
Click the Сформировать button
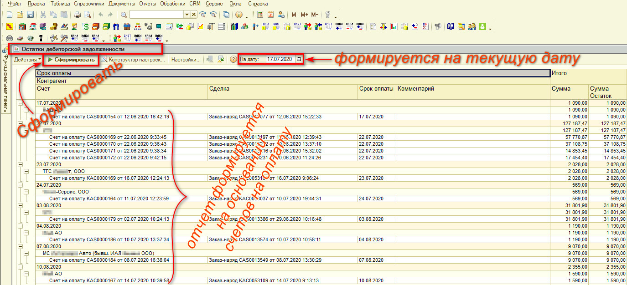[x=71, y=59]
